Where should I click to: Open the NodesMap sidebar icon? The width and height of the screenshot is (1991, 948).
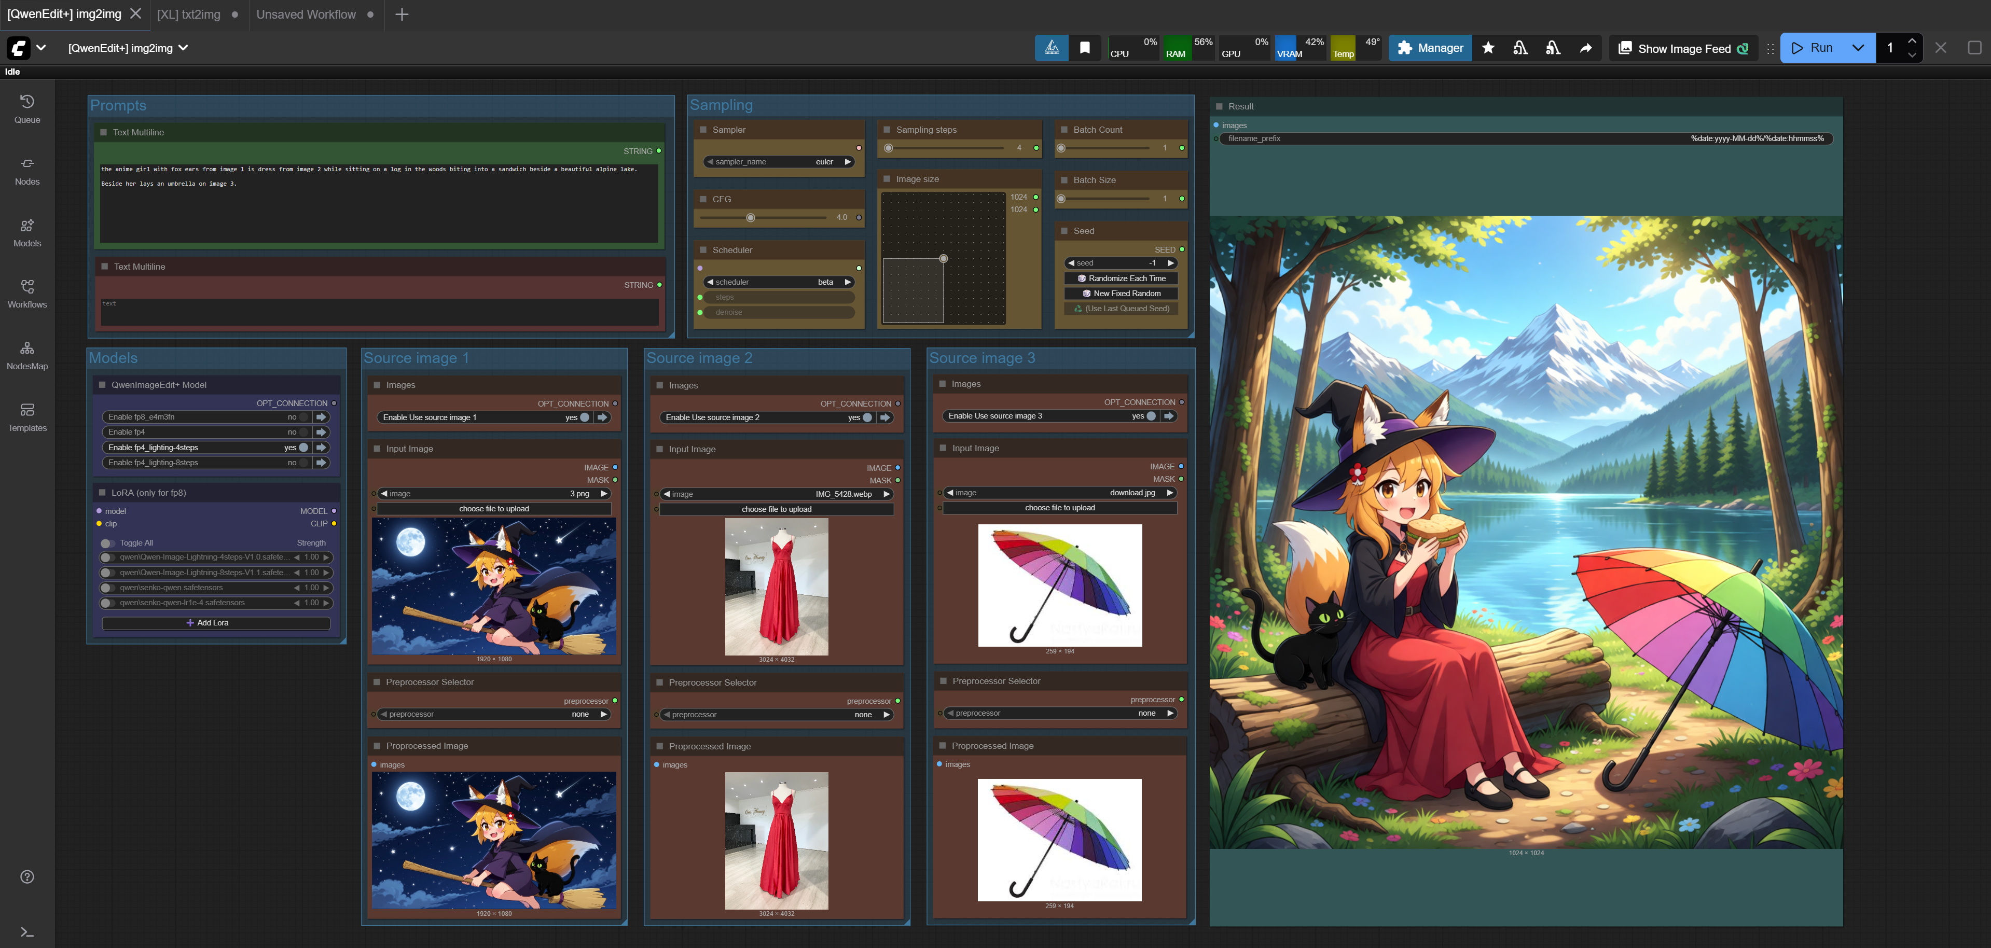tap(27, 355)
